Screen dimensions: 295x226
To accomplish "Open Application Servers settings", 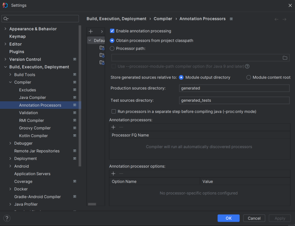I will (33, 174).
